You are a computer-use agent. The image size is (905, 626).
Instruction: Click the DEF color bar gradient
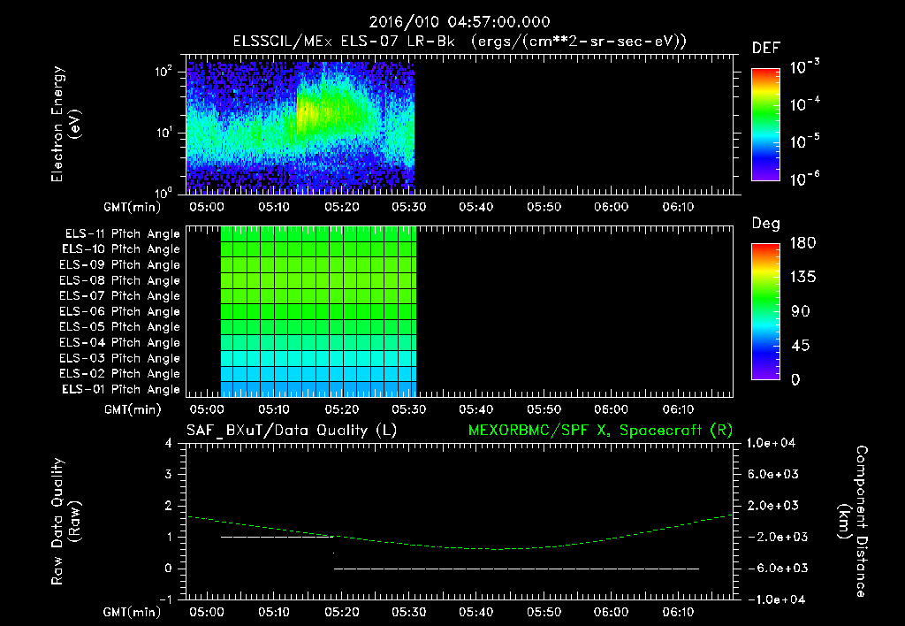[765, 125]
